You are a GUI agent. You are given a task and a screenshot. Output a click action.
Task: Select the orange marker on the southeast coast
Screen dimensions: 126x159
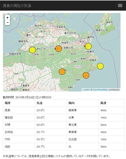pyautogui.click(x=86, y=76)
